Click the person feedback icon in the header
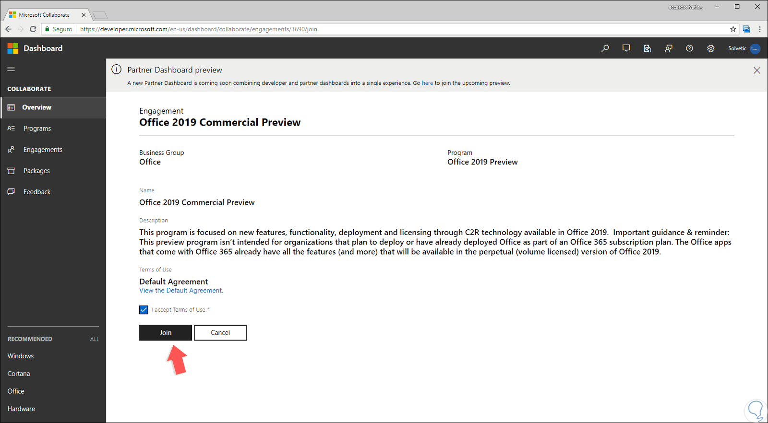The width and height of the screenshot is (768, 423). (669, 48)
